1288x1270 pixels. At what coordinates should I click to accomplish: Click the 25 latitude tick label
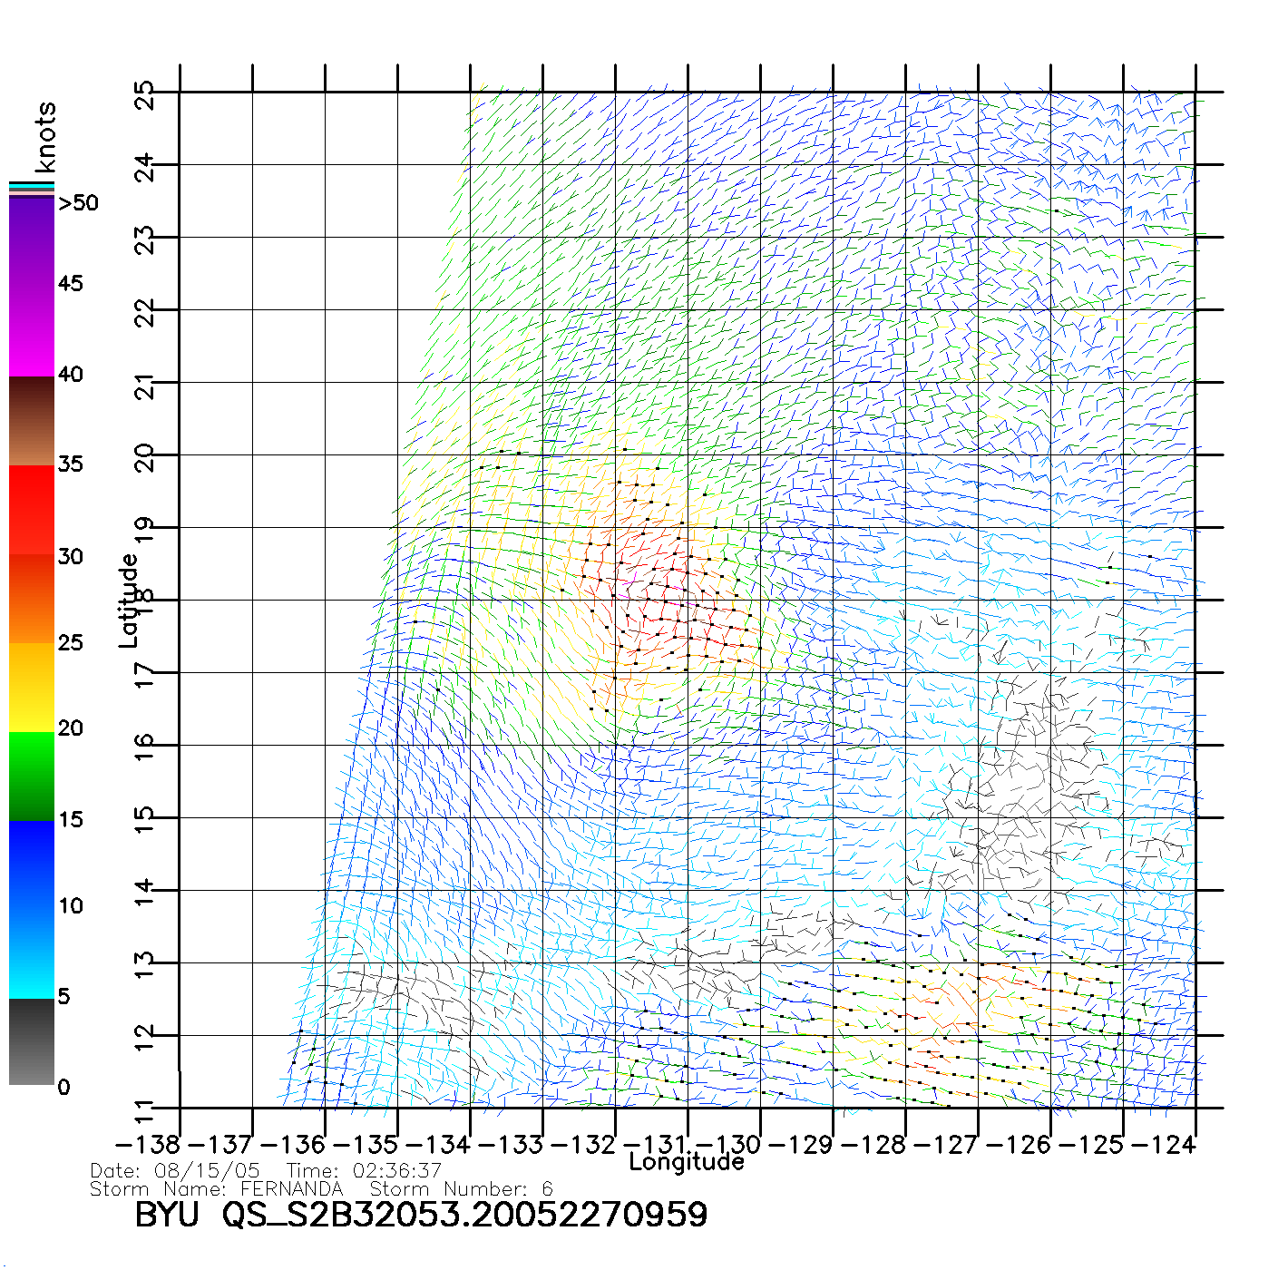point(144,94)
